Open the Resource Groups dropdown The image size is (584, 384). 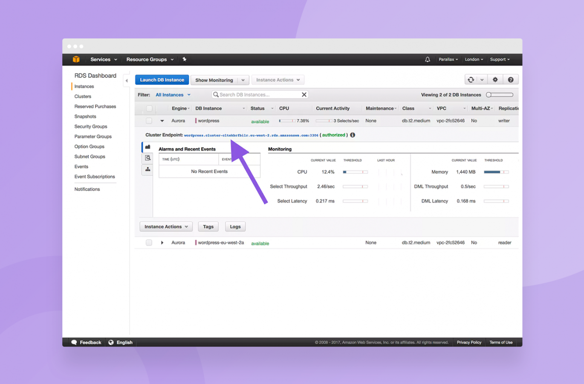[x=150, y=59]
